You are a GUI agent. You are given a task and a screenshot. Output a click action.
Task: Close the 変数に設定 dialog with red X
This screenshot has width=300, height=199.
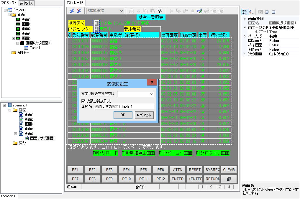coord(152,82)
